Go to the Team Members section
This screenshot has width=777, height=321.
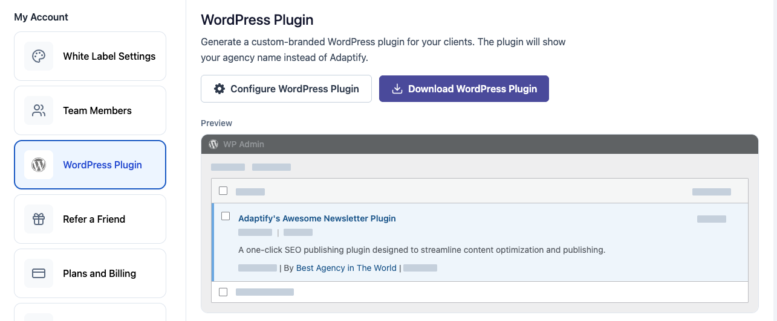97,110
